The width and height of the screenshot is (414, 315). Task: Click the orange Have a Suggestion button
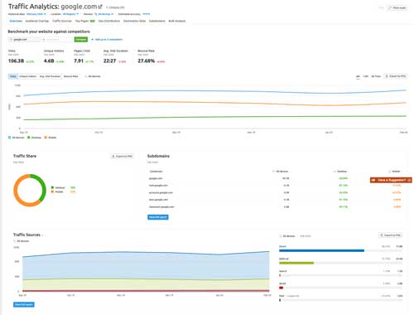click(x=391, y=180)
